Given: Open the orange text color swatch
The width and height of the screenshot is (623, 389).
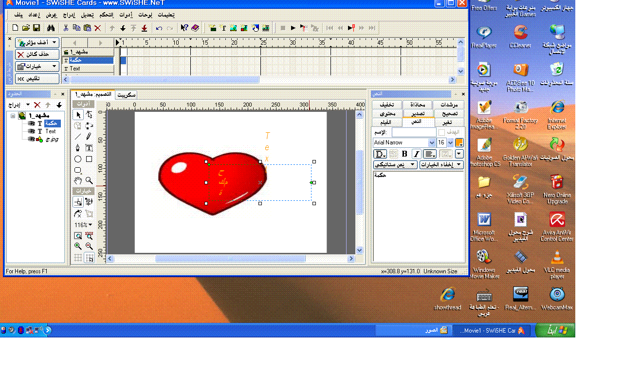Looking at the screenshot, I should 459,142.
